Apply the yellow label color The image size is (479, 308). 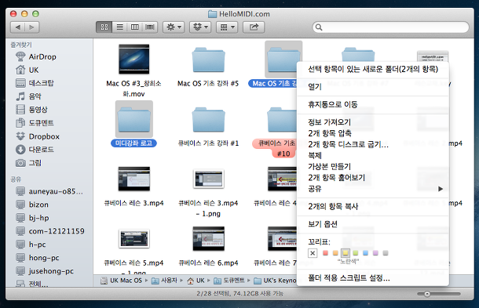pyautogui.click(x=346, y=253)
